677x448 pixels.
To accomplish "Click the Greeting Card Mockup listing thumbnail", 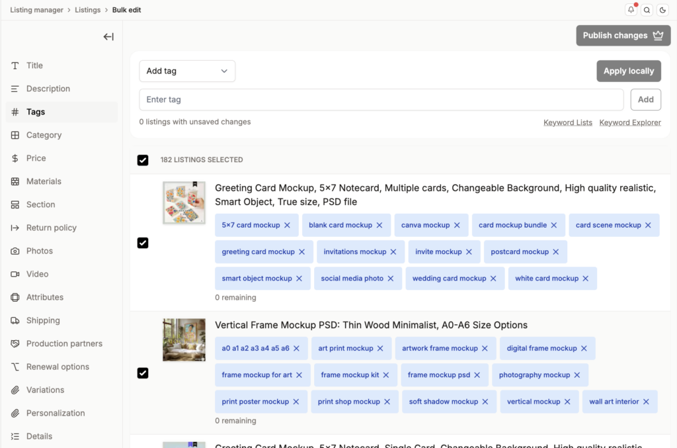I will pos(184,202).
